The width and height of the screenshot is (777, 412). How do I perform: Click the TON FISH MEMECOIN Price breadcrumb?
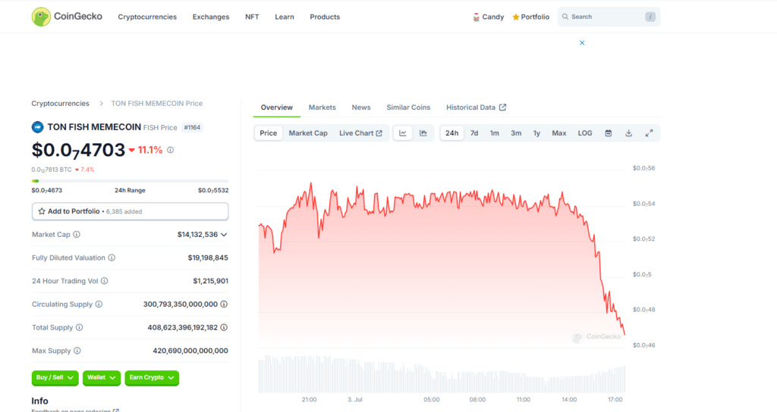(x=156, y=103)
